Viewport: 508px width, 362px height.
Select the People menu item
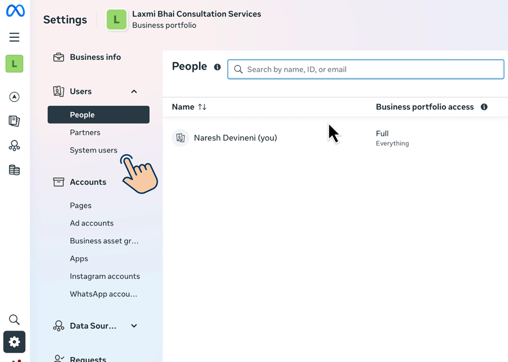coord(98,114)
